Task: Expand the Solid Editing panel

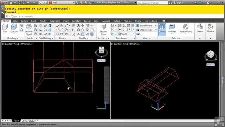Action: point(46,38)
